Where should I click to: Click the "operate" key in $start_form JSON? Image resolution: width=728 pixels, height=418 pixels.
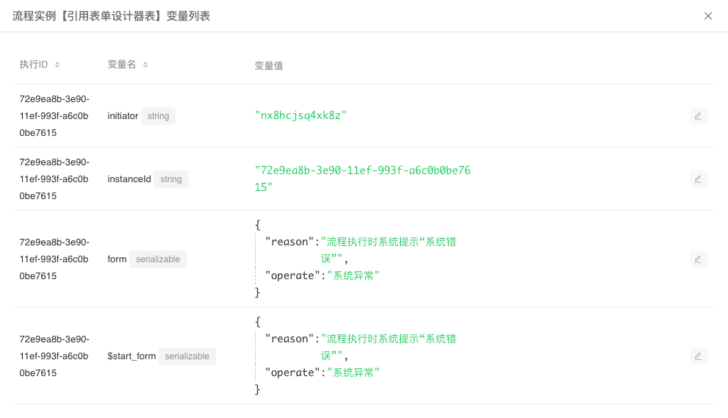tap(292, 372)
